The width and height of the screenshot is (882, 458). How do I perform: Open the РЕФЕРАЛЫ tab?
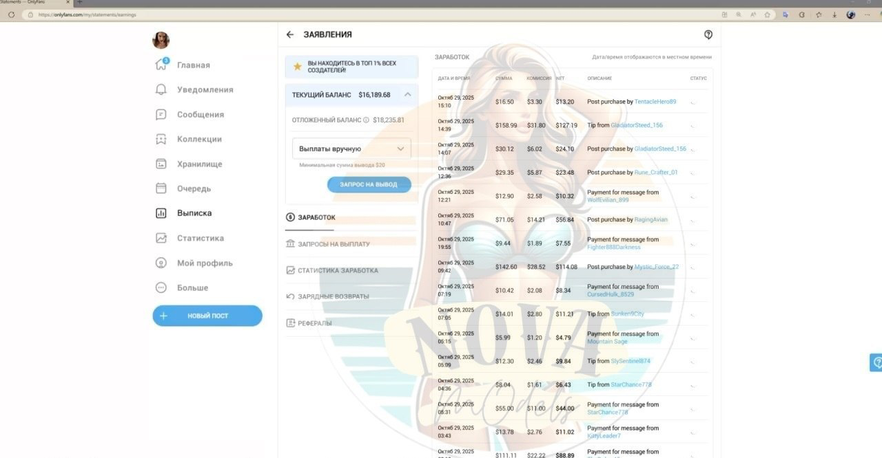coord(314,323)
